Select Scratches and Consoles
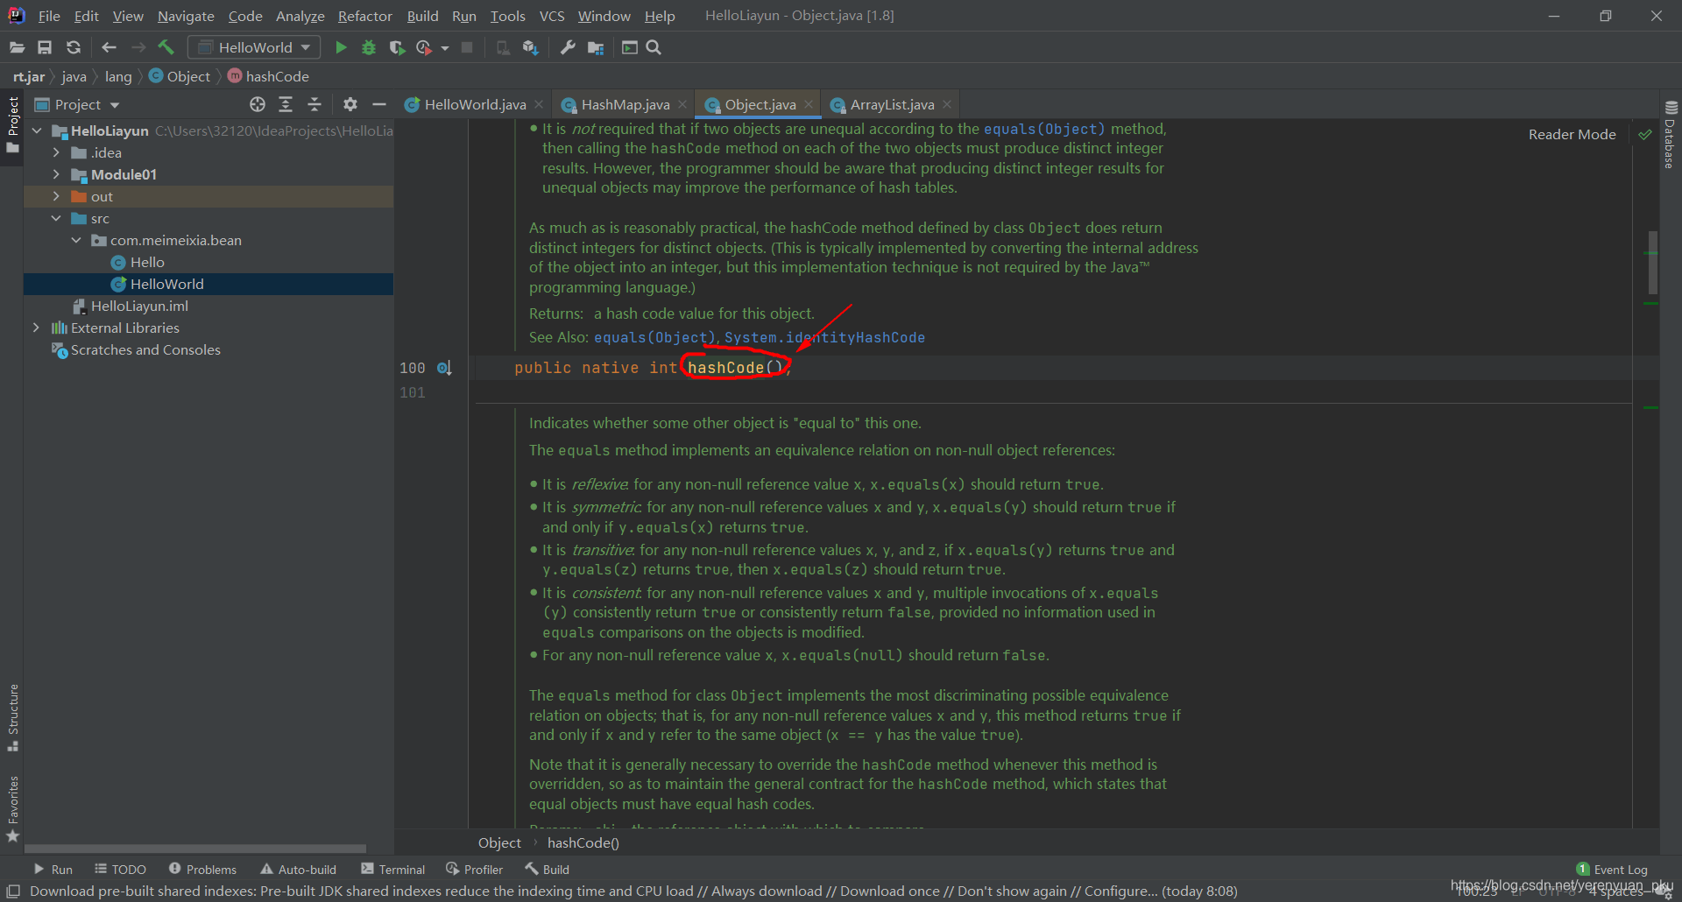The width and height of the screenshot is (1682, 902). point(145,349)
